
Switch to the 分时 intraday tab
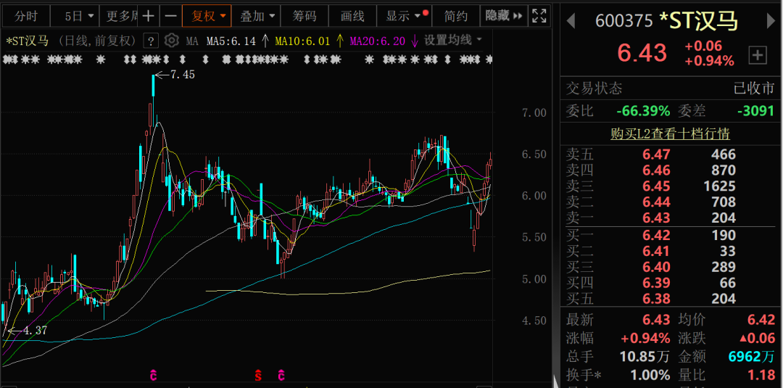[25, 15]
